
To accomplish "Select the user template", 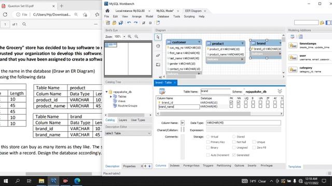I will (x=309, y=57).
